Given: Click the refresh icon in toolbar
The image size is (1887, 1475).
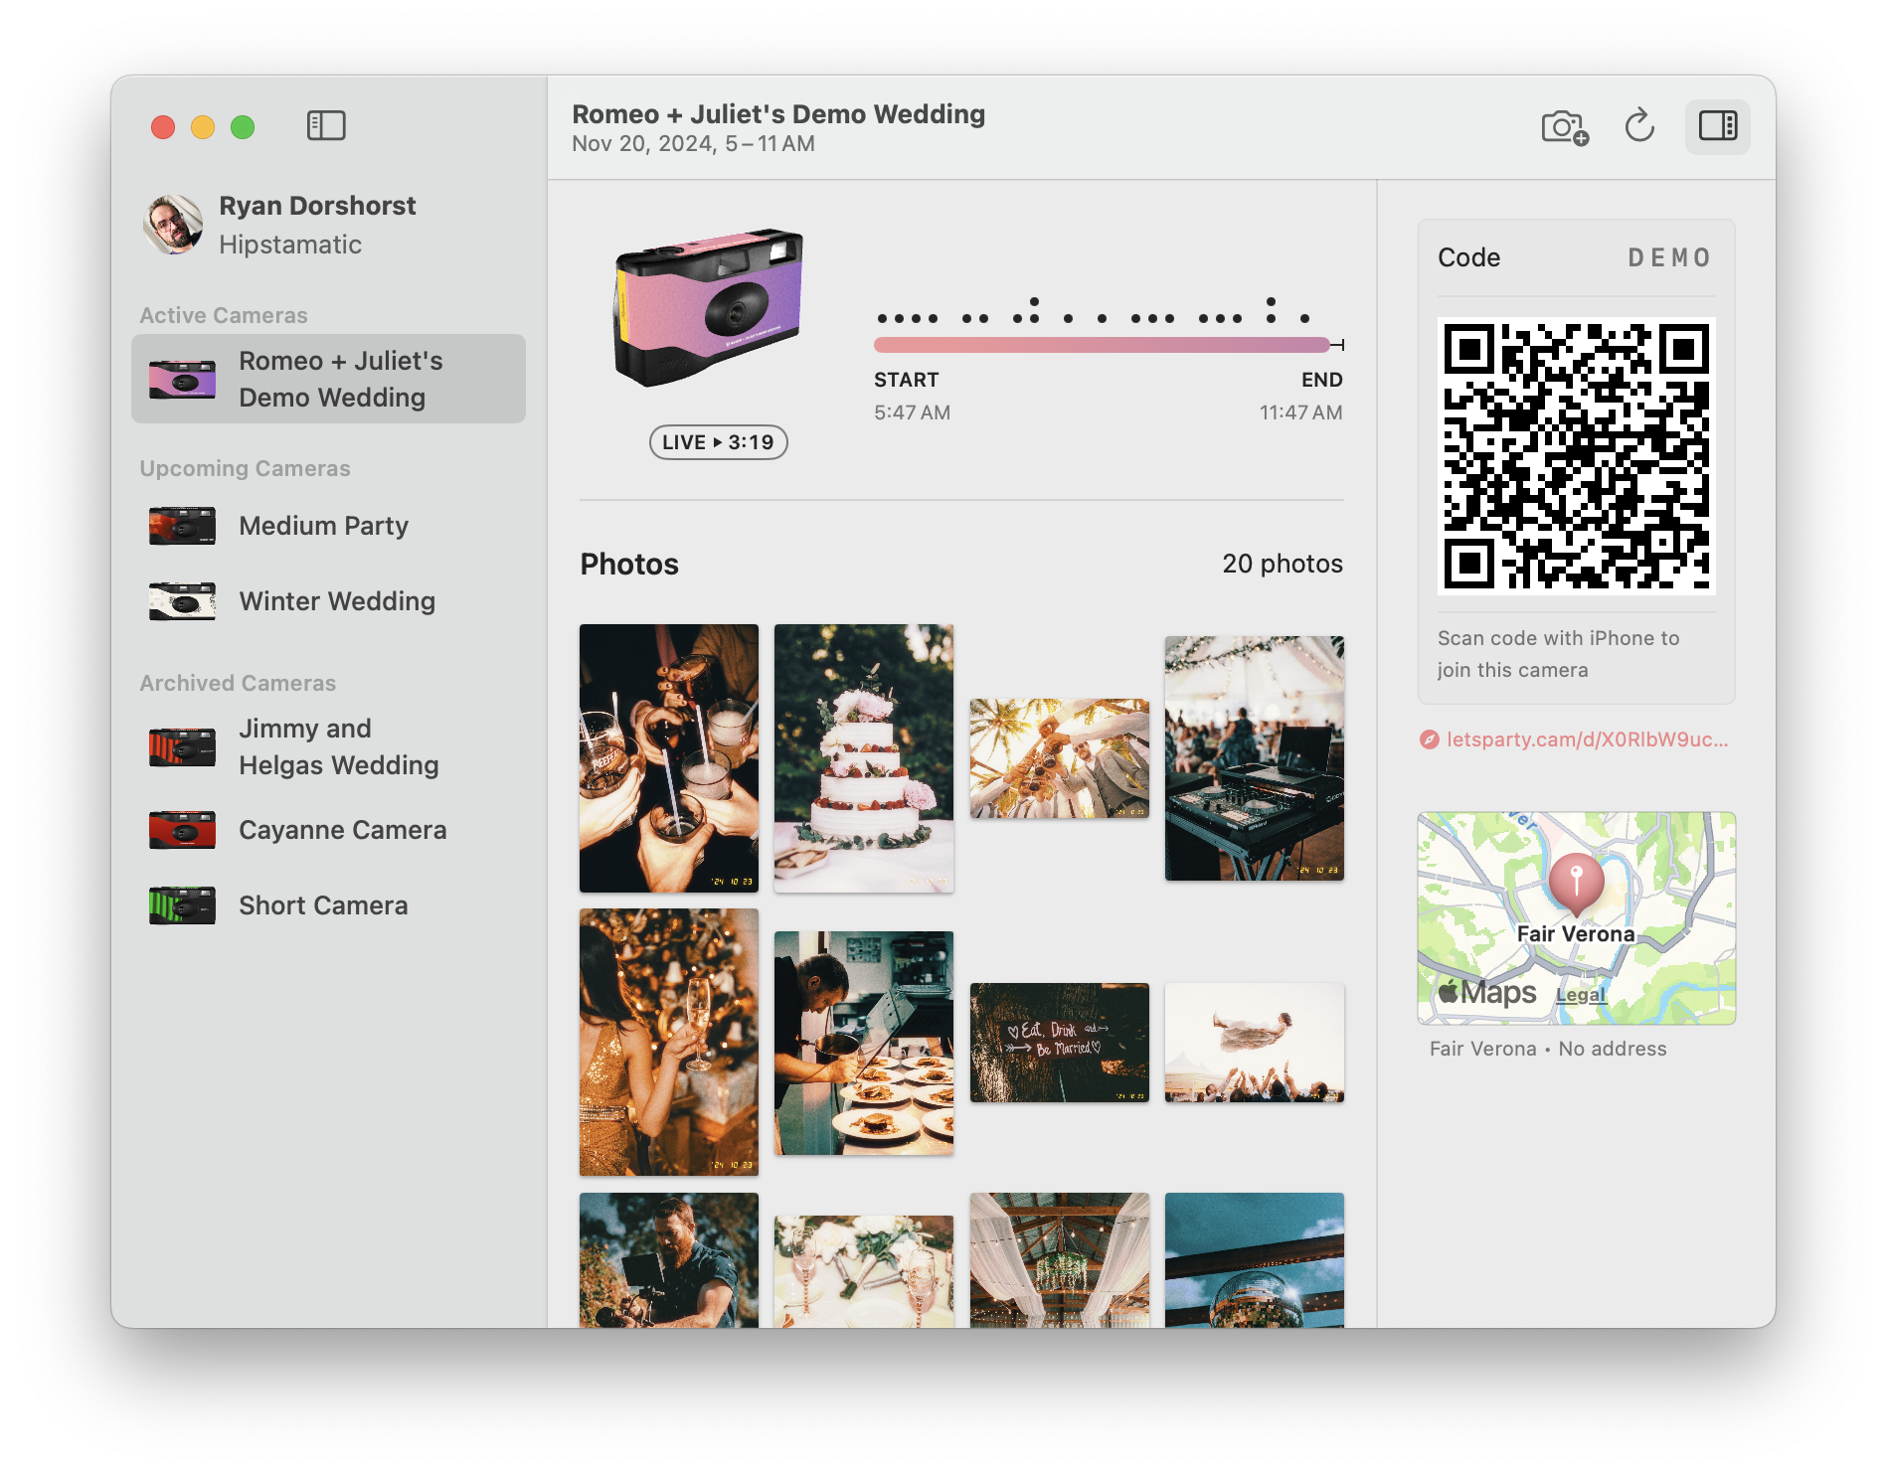Looking at the screenshot, I should [x=1638, y=127].
